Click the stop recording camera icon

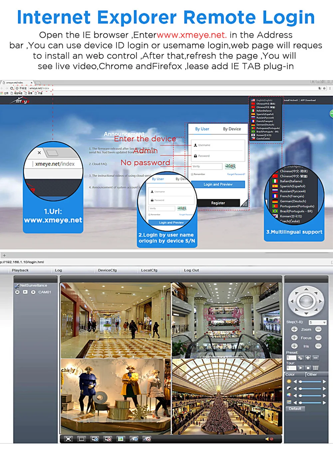tap(147, 439)
